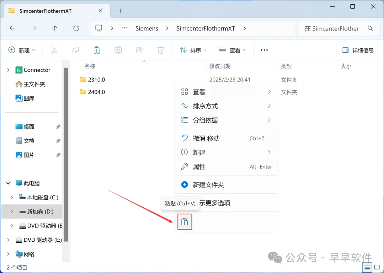
Task: Click the Delete trash icon in toolbar
Action: [x=161, y=50]
